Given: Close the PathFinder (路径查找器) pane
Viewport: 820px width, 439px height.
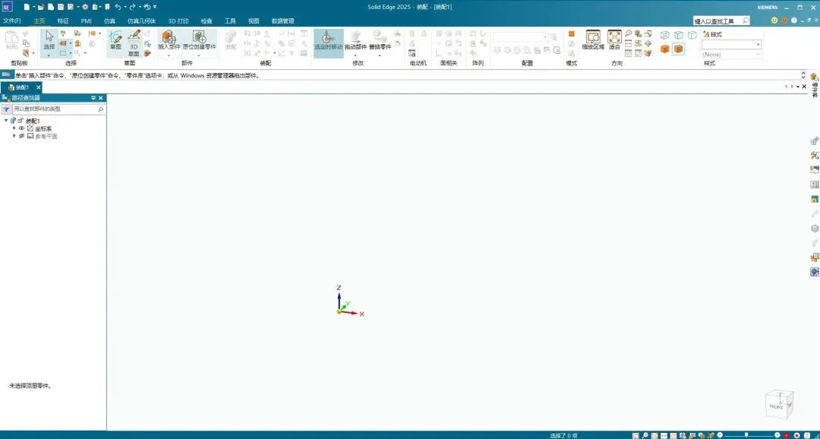Looking at the screenshot, I should [101, 98].
